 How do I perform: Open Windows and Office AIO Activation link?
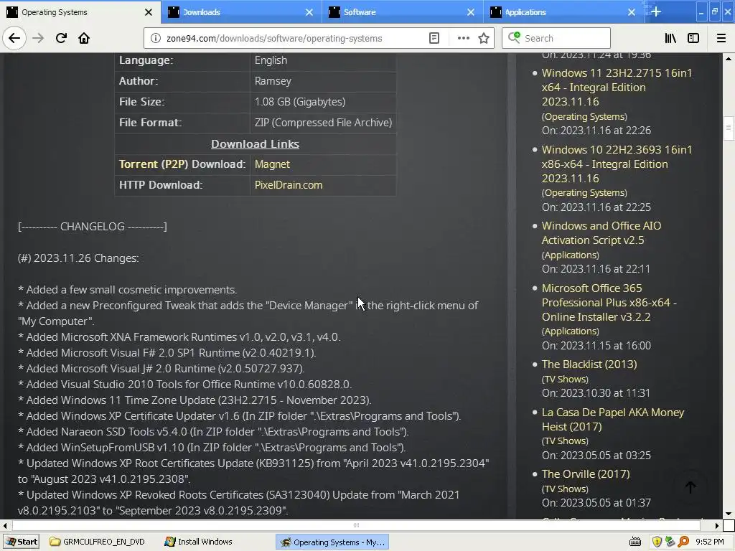(x=601, y=233)
